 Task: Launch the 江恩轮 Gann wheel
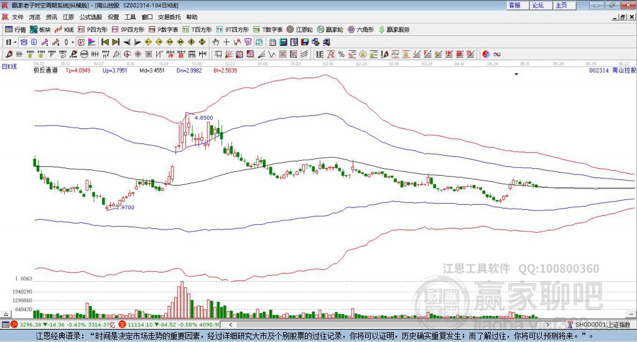(x=300, y=30)
